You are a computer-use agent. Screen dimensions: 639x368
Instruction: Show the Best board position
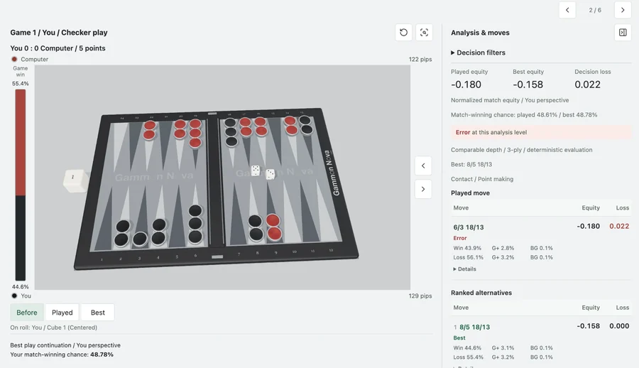[98, 313]
